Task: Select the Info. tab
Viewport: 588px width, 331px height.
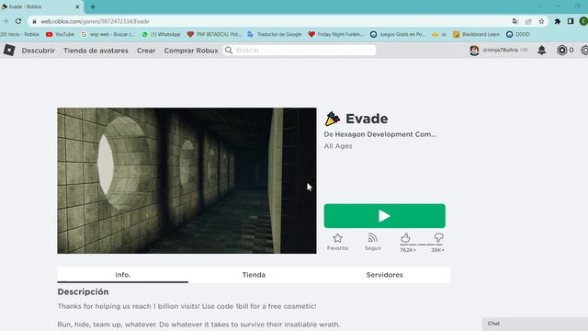Action: [x=122, y=275]
